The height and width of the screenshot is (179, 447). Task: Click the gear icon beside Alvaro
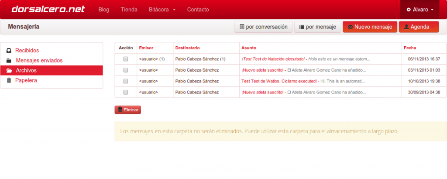point(409,10)
